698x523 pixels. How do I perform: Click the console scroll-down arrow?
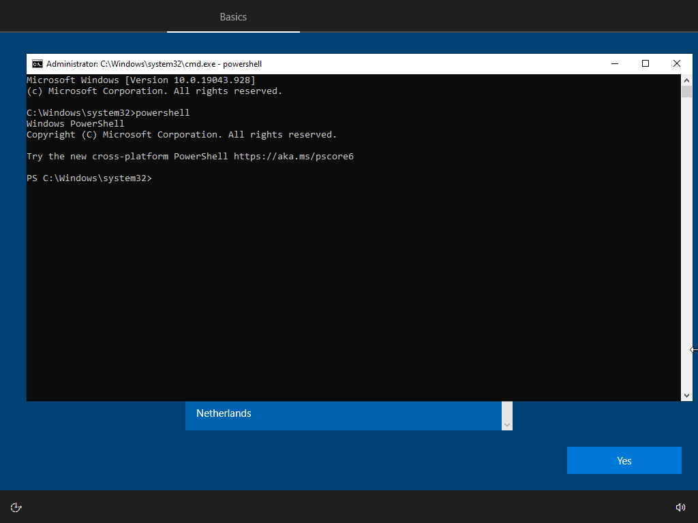click(x=686, y=396)
